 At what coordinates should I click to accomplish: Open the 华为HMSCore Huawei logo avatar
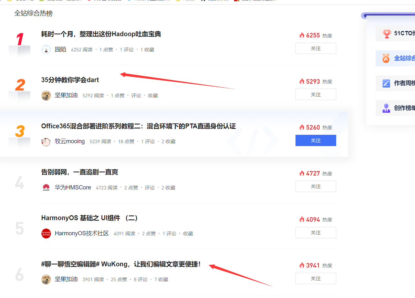46,187
